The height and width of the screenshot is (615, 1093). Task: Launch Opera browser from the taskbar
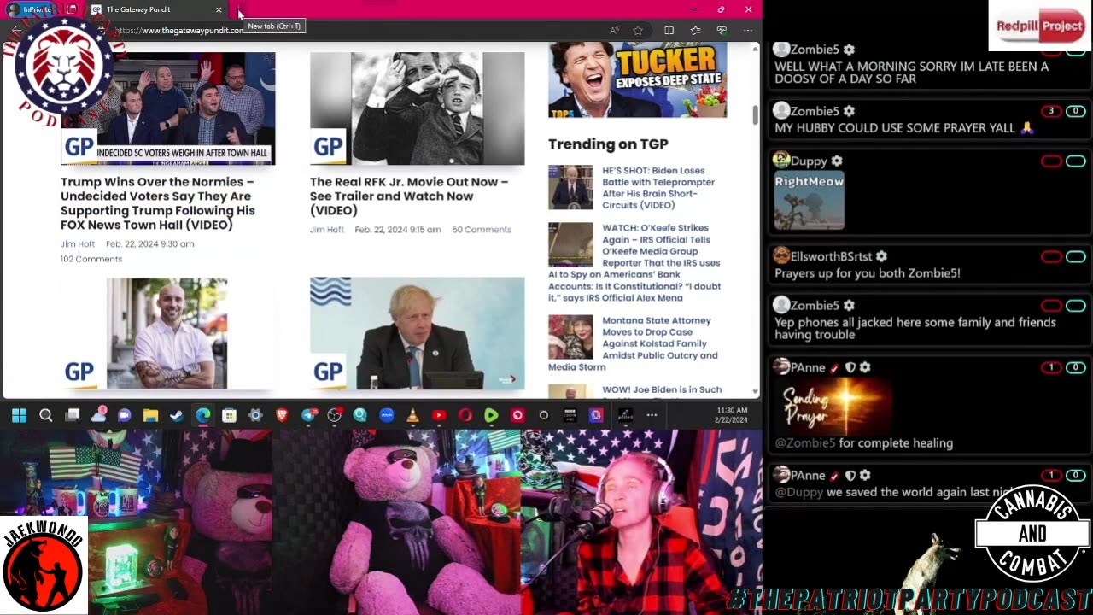465,415
